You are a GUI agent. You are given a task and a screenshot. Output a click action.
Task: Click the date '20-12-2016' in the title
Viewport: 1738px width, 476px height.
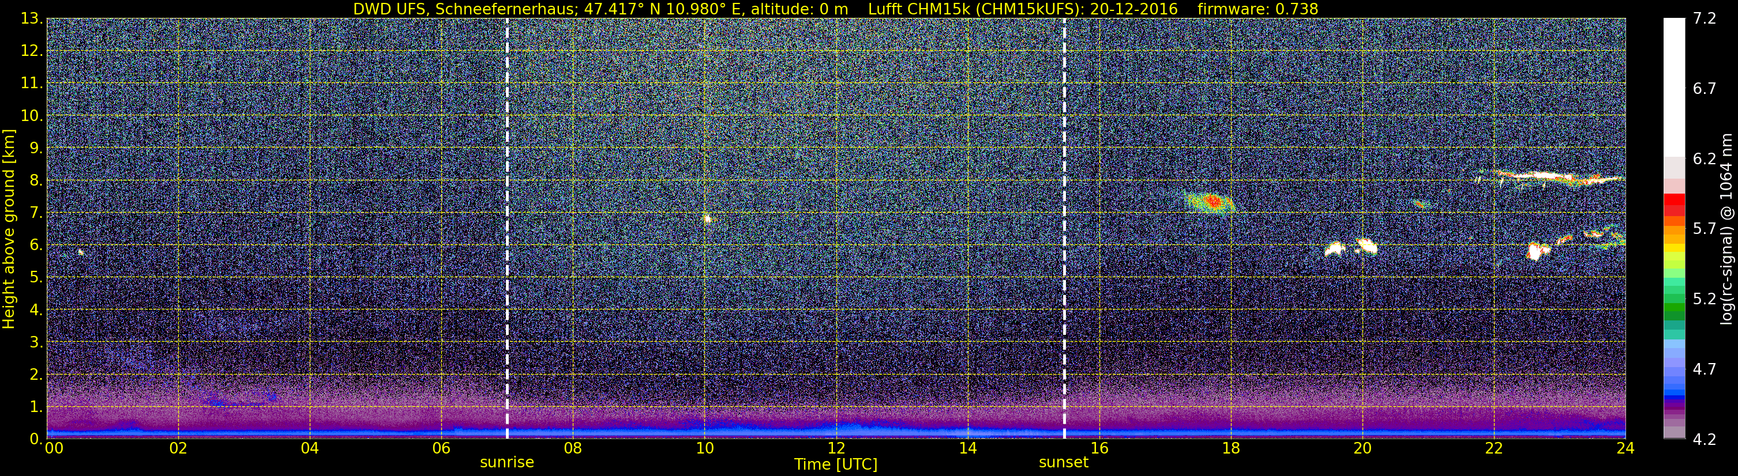click(1133, 9)
